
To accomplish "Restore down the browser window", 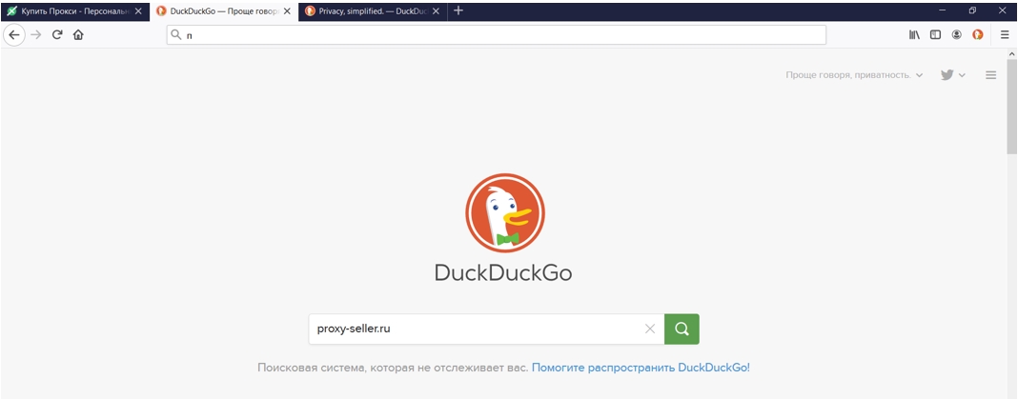I will point(972,10).
